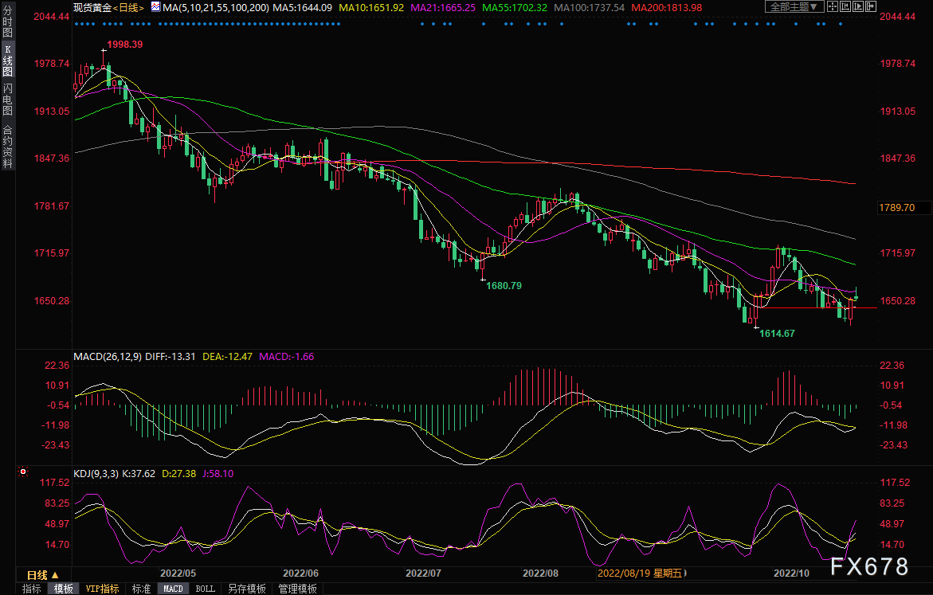Open the MA indicator settings icon
Image resolution: width=933 pixels, height=595 pixels.
(x=155, y=7)
